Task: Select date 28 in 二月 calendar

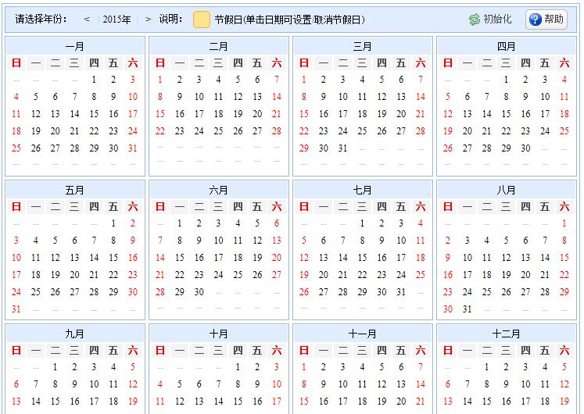Action: [x=277, y=131]
